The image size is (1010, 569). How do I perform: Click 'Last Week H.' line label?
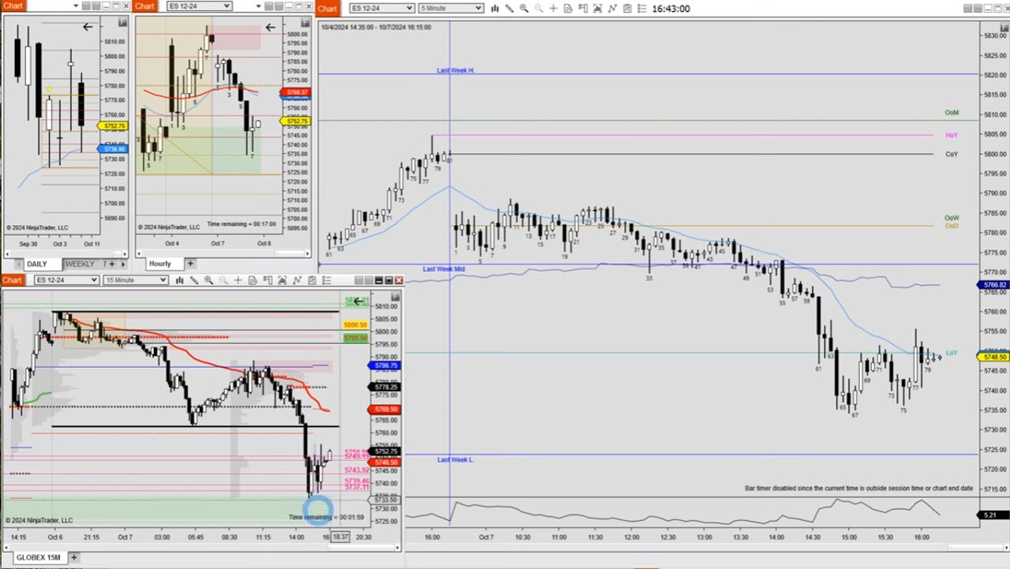tap(455, 70)
